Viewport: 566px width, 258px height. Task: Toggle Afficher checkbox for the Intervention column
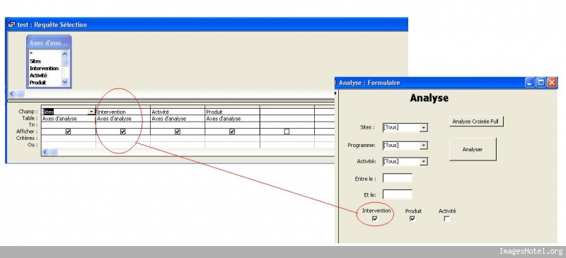point(122,131)
